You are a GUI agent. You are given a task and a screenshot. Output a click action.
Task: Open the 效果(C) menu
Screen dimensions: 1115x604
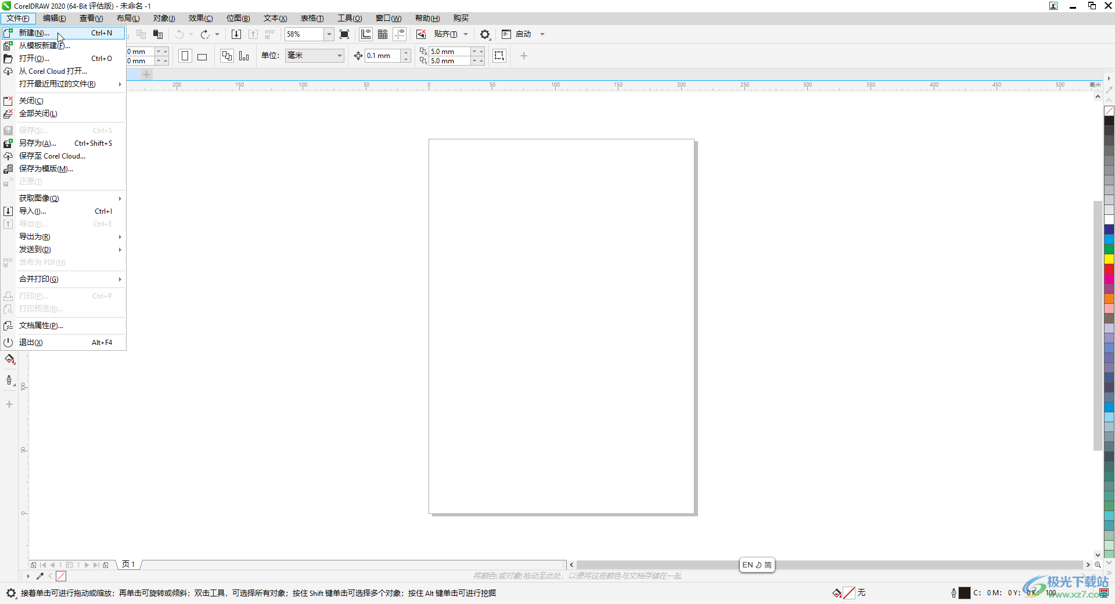tap(200, 18)
